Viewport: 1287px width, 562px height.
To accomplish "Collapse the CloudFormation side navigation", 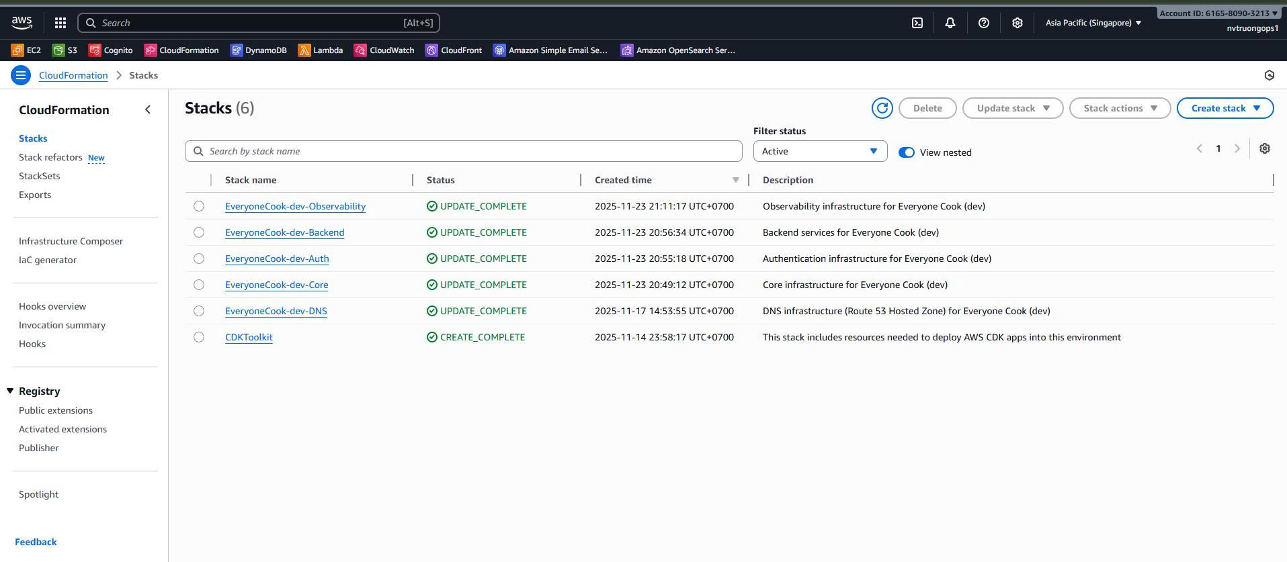I will (x=148, y=109).
